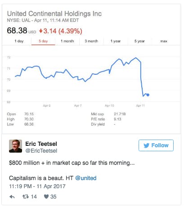Click the heart like icon

tap(46, 197)
